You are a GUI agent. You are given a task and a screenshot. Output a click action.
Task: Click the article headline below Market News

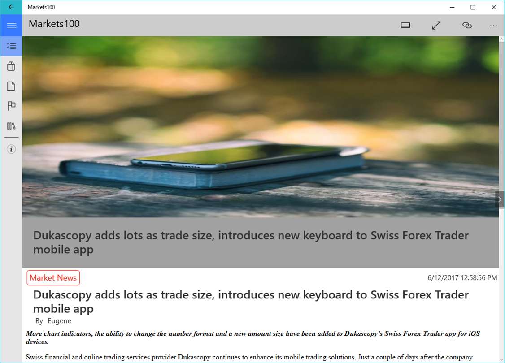coord(251,302)
